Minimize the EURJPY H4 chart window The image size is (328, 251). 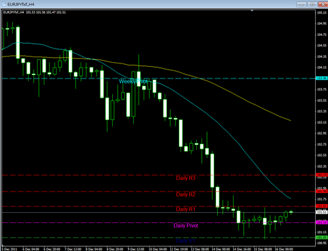[x=301, y=4]
